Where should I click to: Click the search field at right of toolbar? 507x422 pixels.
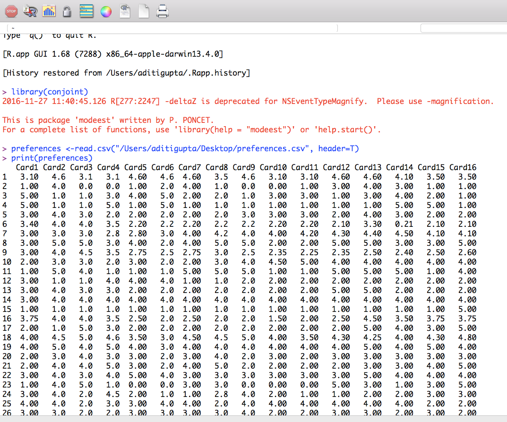click(x=464, y=28)
